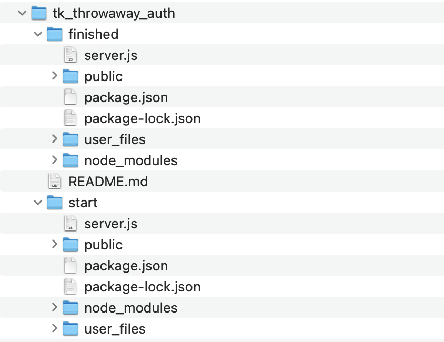Click the node_modules folder icon under finished
The image size is (444, 342).
click(x=70, y=160)
